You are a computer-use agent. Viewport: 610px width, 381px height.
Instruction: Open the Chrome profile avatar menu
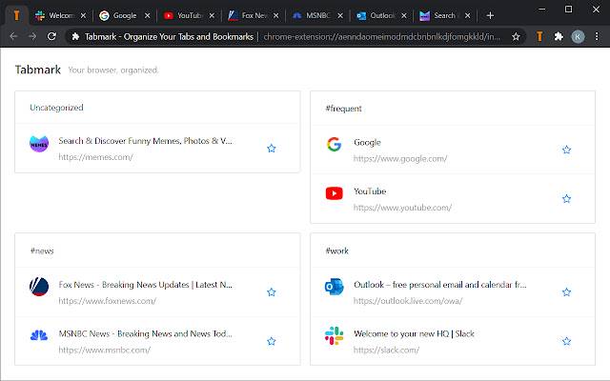pos(579,36)
